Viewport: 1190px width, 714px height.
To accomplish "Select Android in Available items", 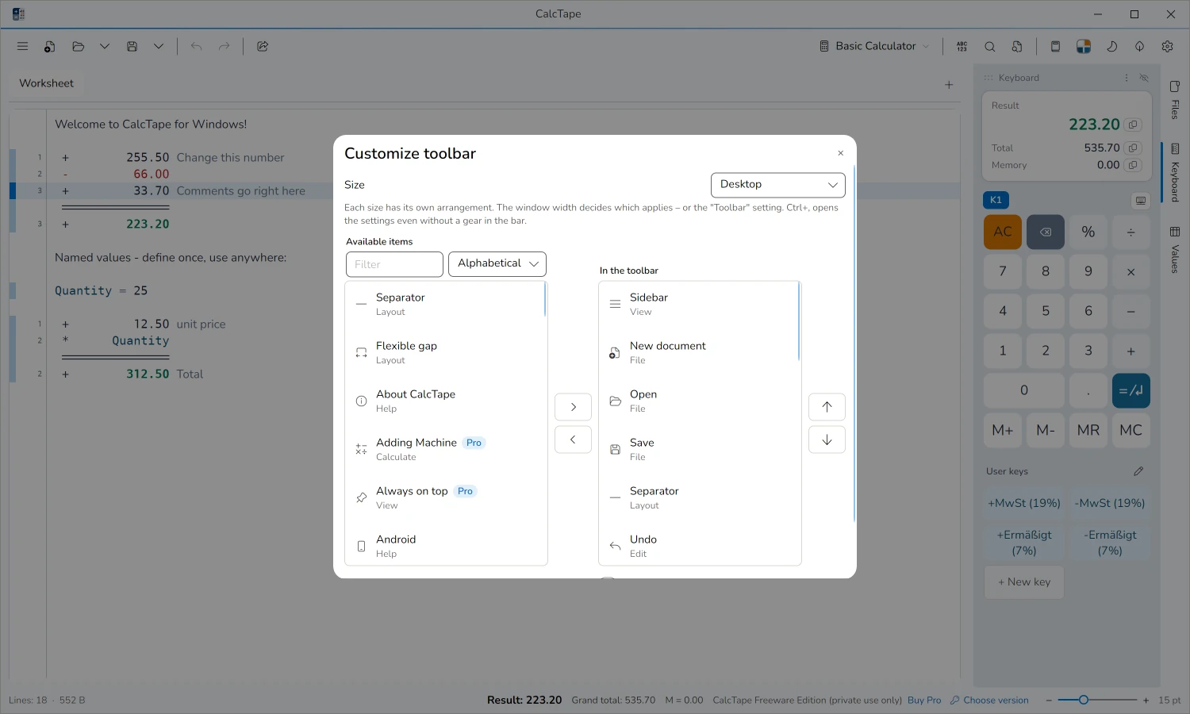I will [x=445, y=546].
